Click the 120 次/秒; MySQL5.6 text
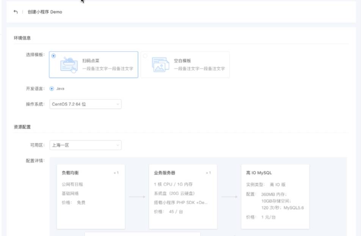 [283, 208]
